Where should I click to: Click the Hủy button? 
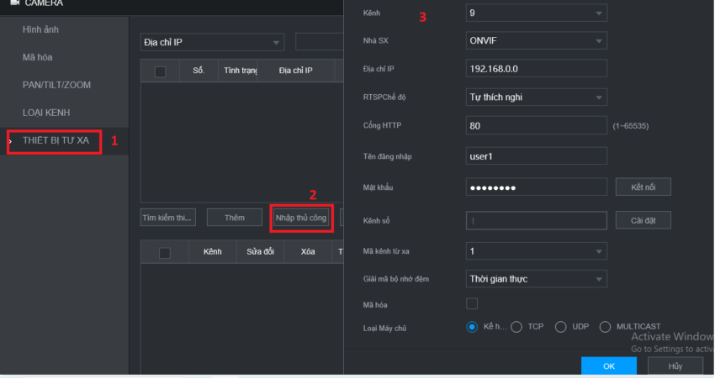[675, 366]
